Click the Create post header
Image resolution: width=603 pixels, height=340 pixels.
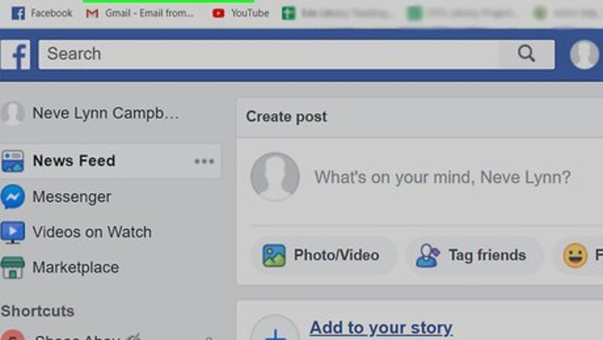(287, 117)
